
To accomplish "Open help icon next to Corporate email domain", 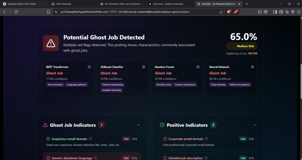I will (206, 139).
